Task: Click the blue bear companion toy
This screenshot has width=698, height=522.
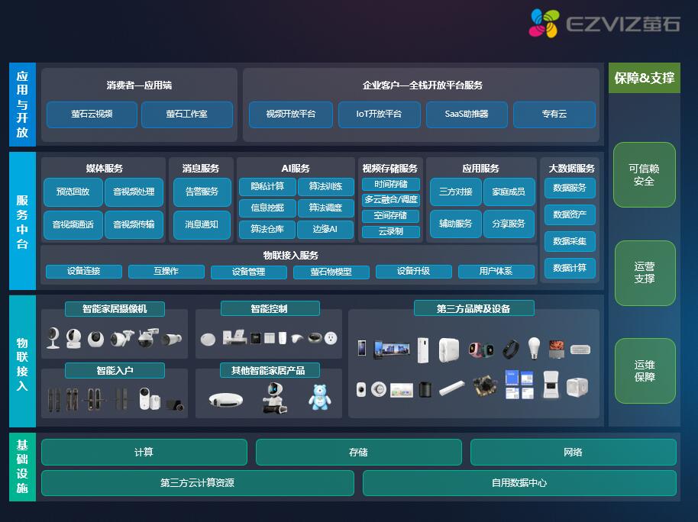Action: click(x=320, y=397)
